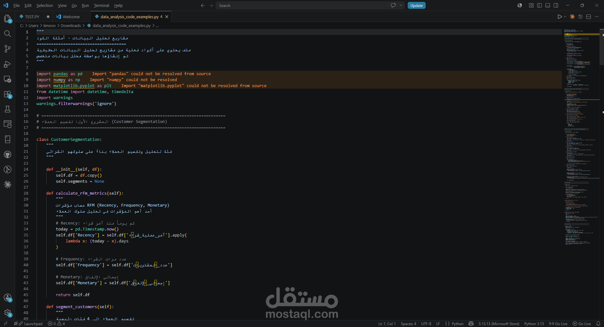Open the Help menu
The height and width of the screenshot is (327, 604).
pyautogui.click(x=118, y=5)
